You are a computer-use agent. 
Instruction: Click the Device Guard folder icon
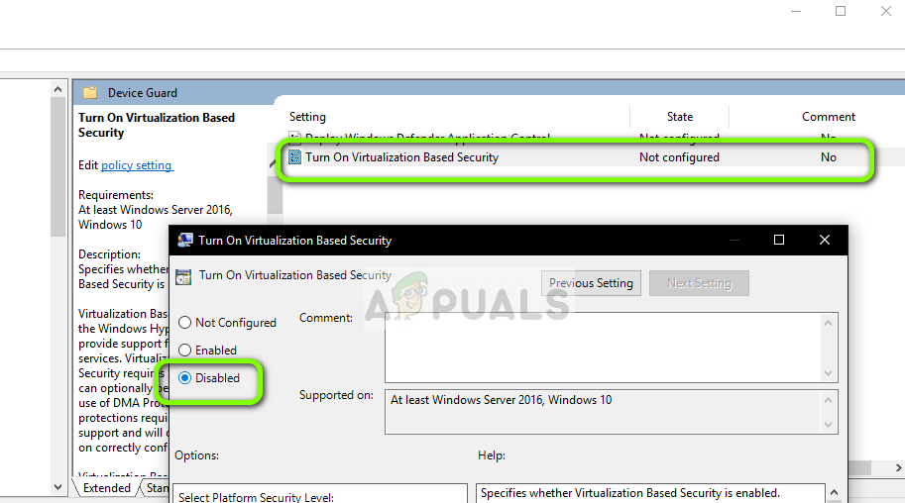(x=90, y=93)
